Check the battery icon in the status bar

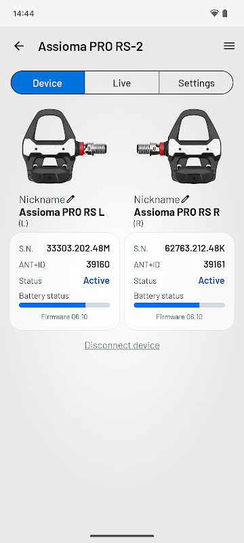[x=225, y=14]
